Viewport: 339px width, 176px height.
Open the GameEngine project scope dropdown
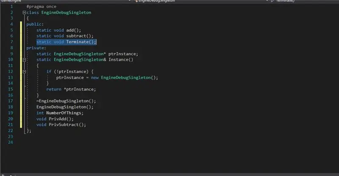[65, 1]
